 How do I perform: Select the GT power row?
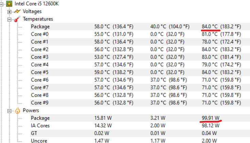coord(34,133)
